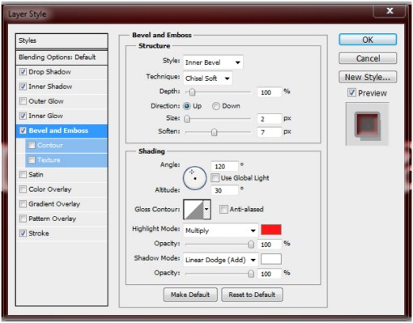Select the Stroke style row
This screenshot has height=323, width=413.
click(x=62, y=233)
